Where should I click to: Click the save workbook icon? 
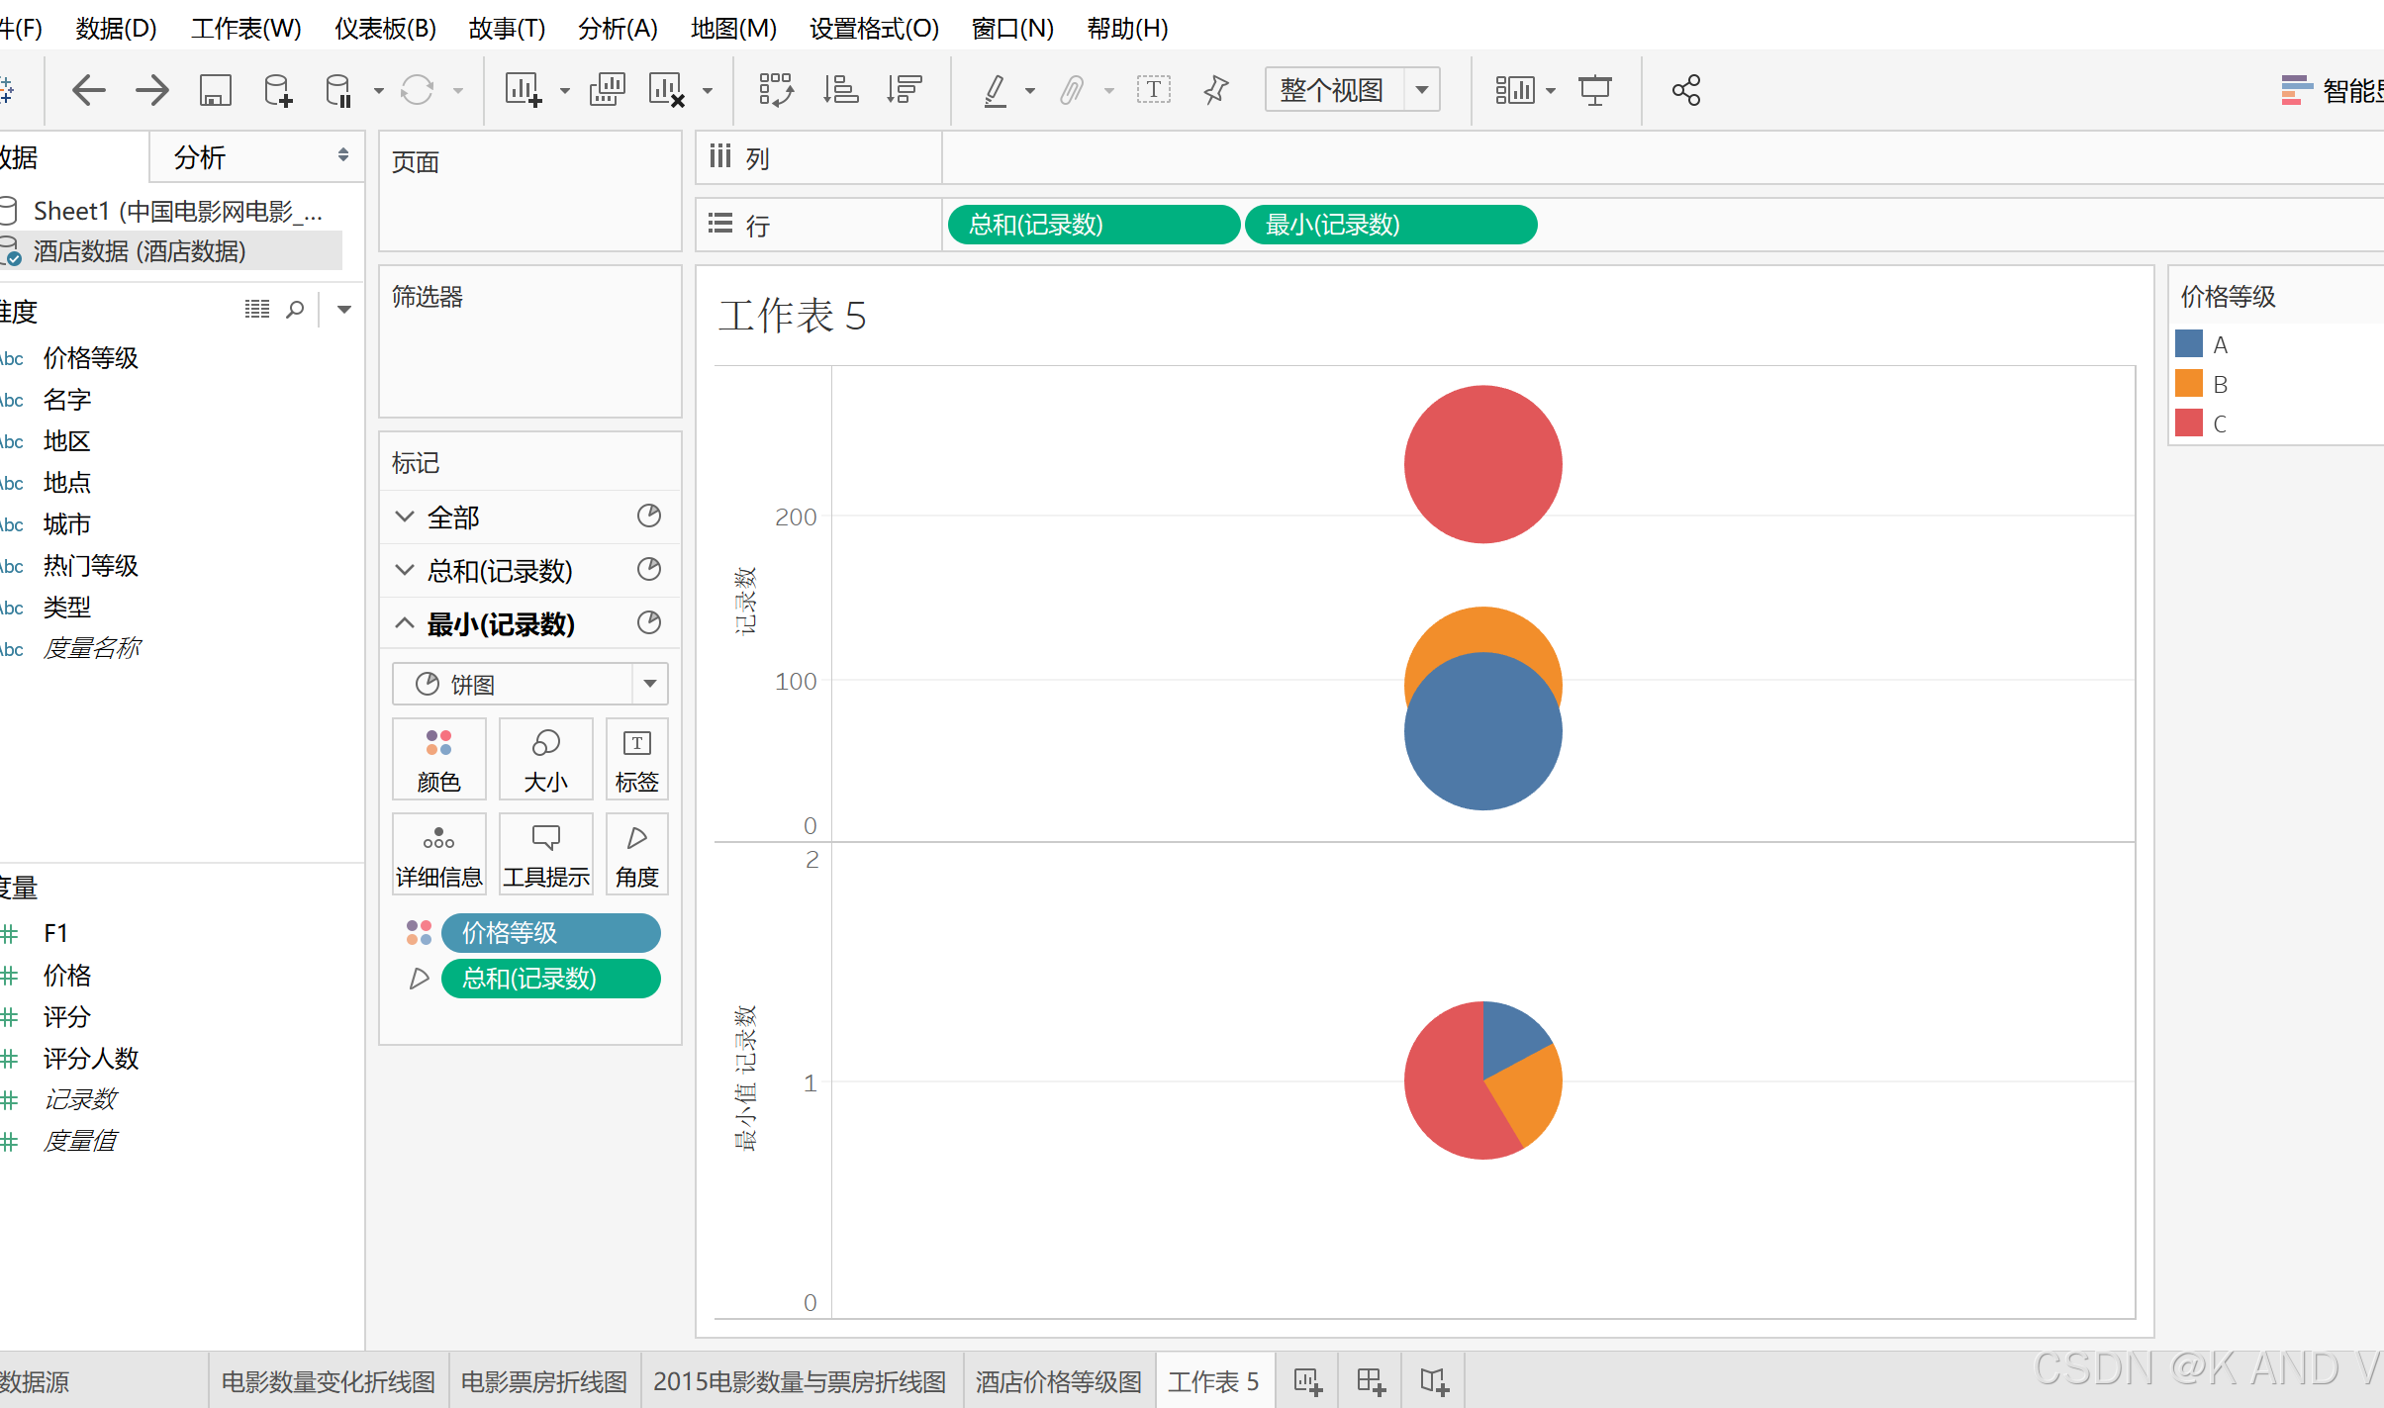(x=215, y=90)
